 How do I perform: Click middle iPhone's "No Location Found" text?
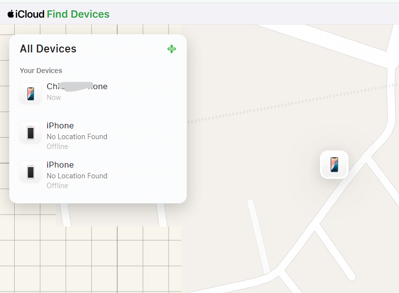coord(77,137)
